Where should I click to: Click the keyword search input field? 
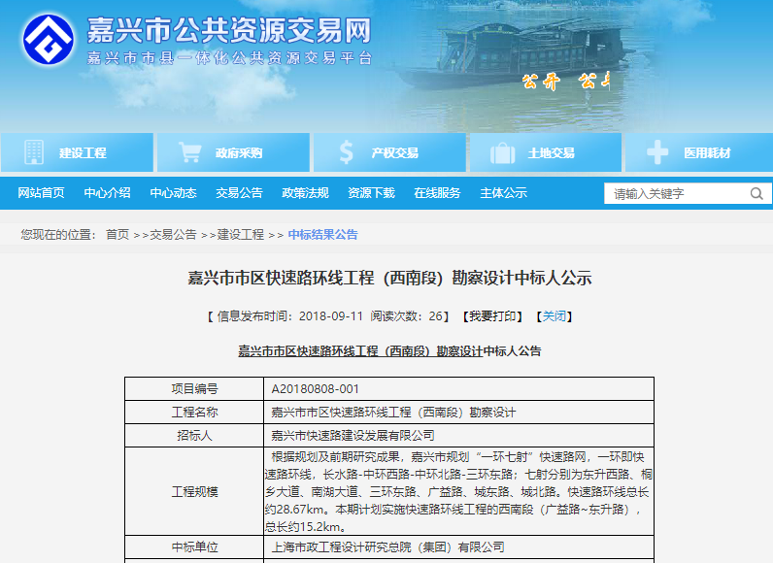(675, 193)
